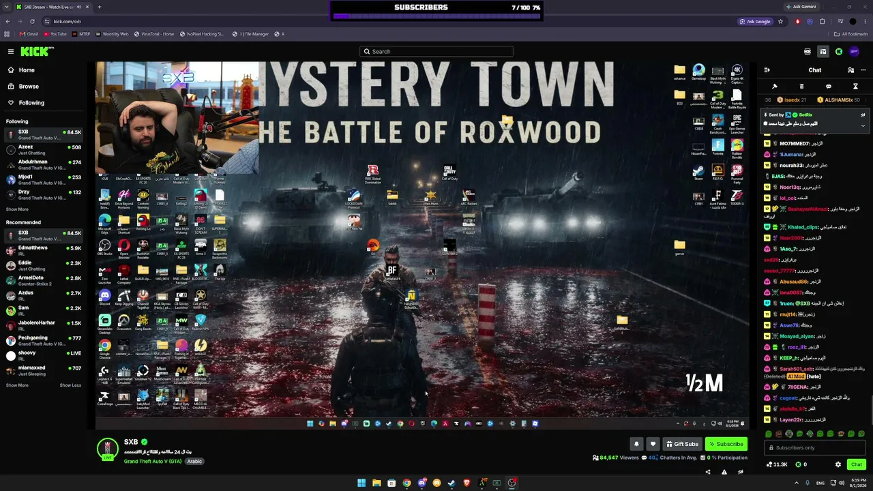Open chat more options menu
Screen dimensions: 873x491
(x=863, y=70)
